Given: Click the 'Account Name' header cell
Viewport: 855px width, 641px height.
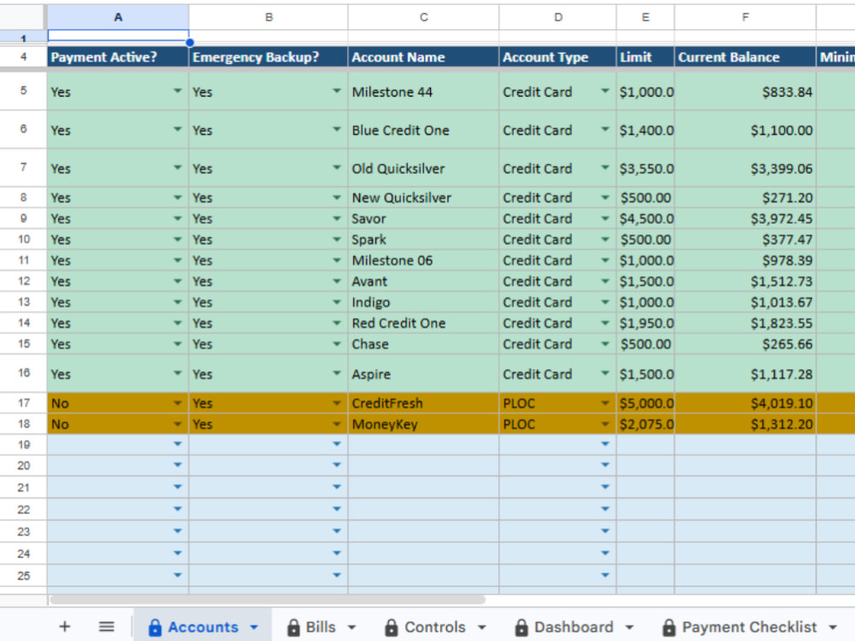Looking at the screenshot, I should 423,56.
